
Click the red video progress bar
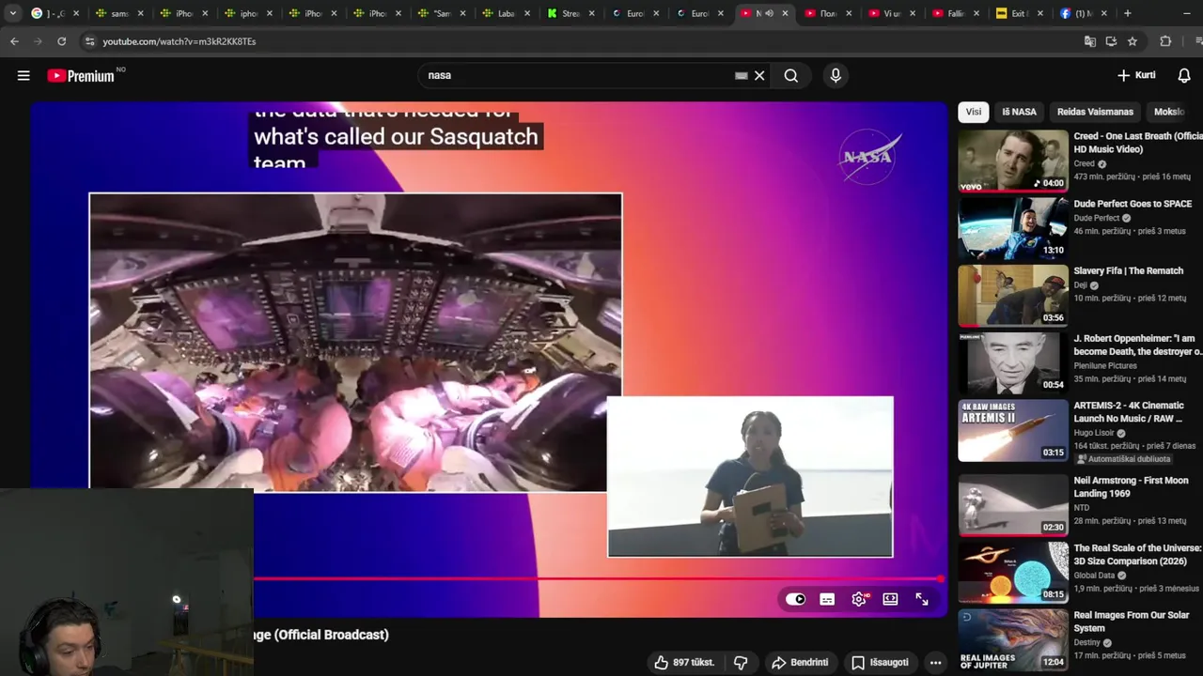598,579
